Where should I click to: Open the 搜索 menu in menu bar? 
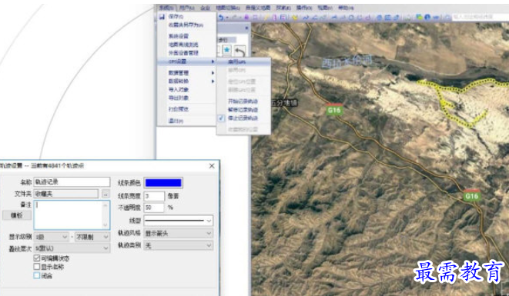(x=283, y=8)
